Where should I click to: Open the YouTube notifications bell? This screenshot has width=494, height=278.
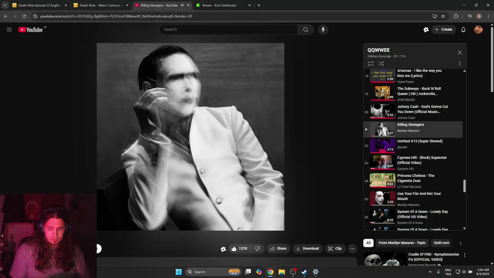tap(464, 29)
